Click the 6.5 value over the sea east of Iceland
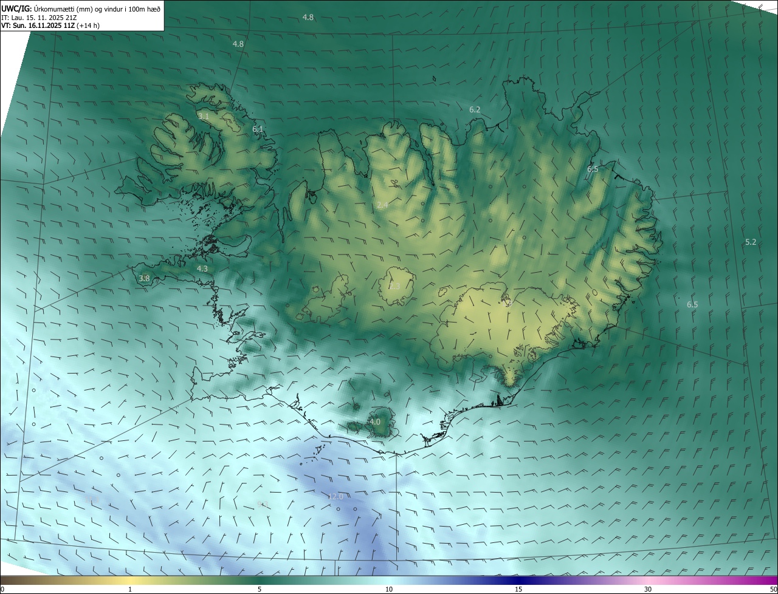 [x=692, y=304]
